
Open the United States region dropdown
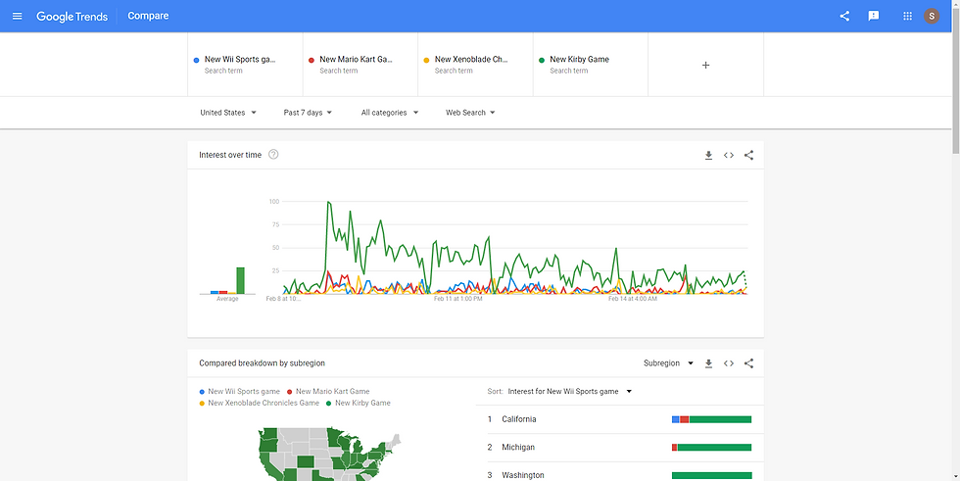pyautogui.click(x=228, y=113)
